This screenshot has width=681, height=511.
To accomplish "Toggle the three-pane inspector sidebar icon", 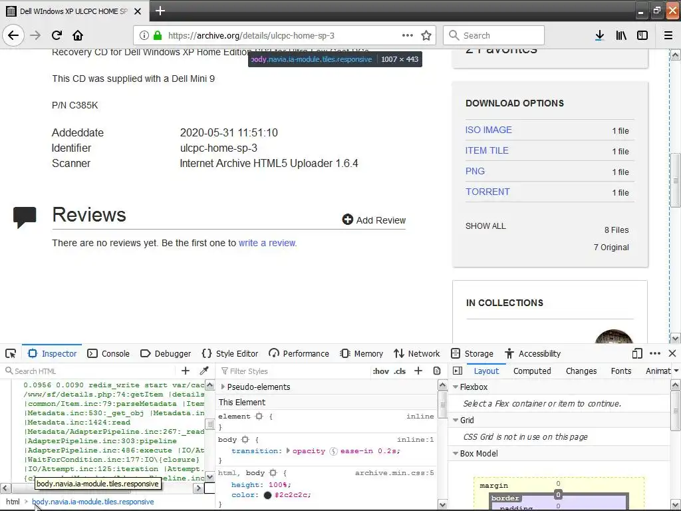I will coord(458,371).
